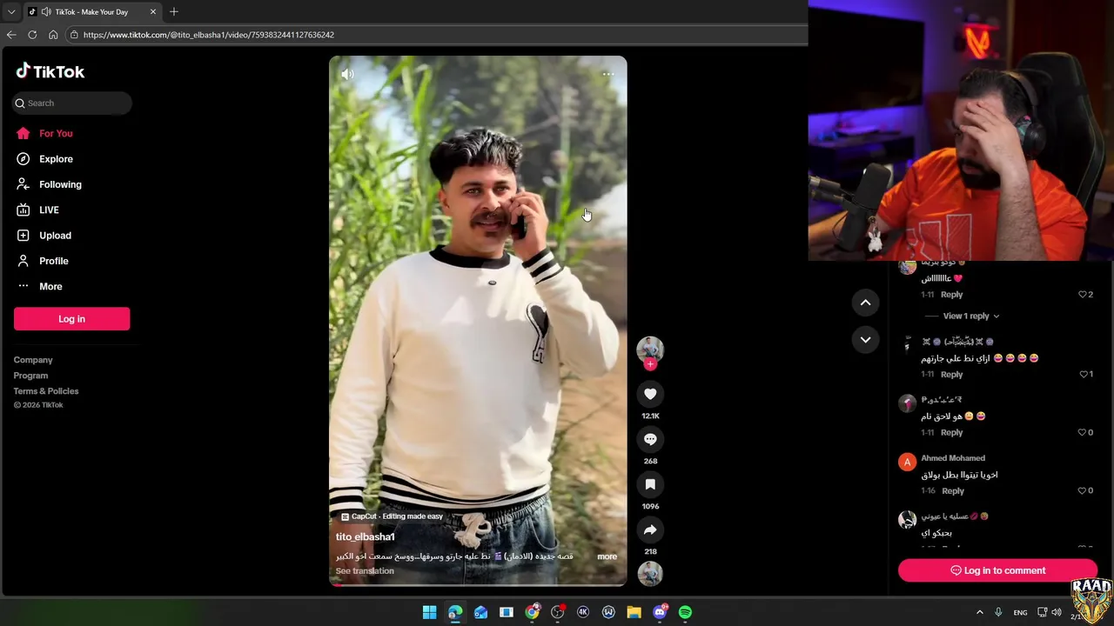This screenshot has height=626, width=1114.
Task: Click See translation under the caption
Action: point(365,571)
